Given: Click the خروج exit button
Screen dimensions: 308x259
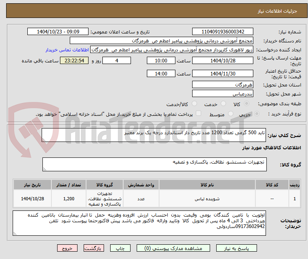Looking at the screenshot, I should tap(67, 248).
